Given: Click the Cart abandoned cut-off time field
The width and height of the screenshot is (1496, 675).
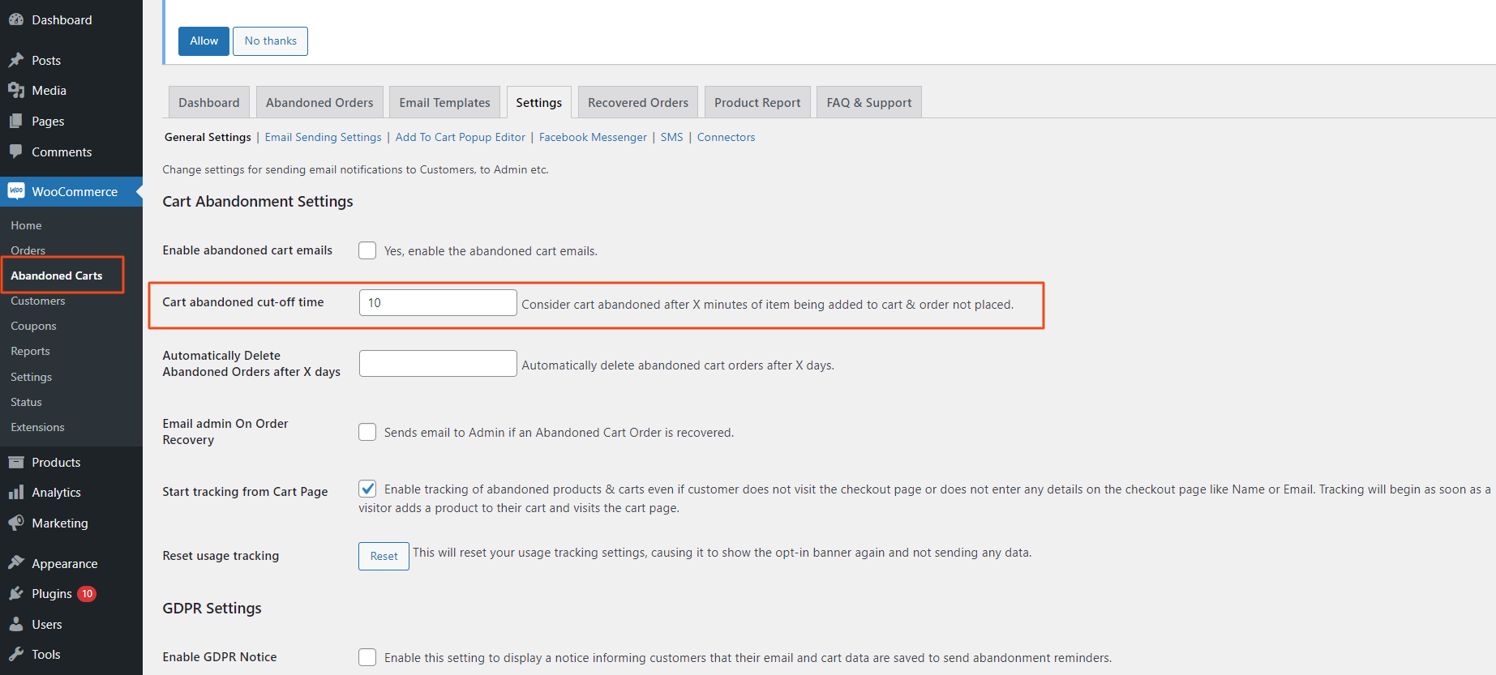Looking at the screenshot, I should [438, 302].
